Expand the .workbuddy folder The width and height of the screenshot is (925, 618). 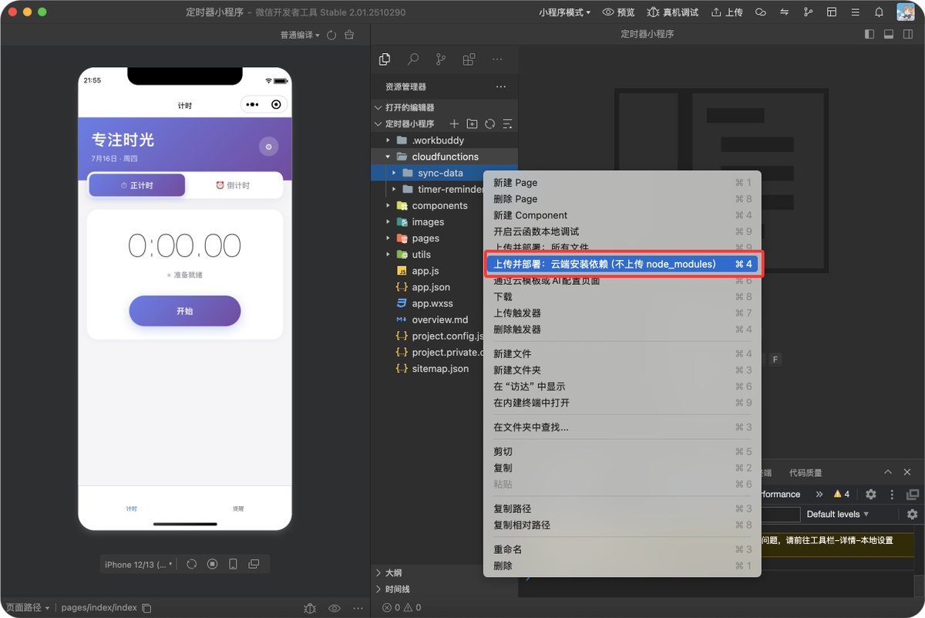445,140
